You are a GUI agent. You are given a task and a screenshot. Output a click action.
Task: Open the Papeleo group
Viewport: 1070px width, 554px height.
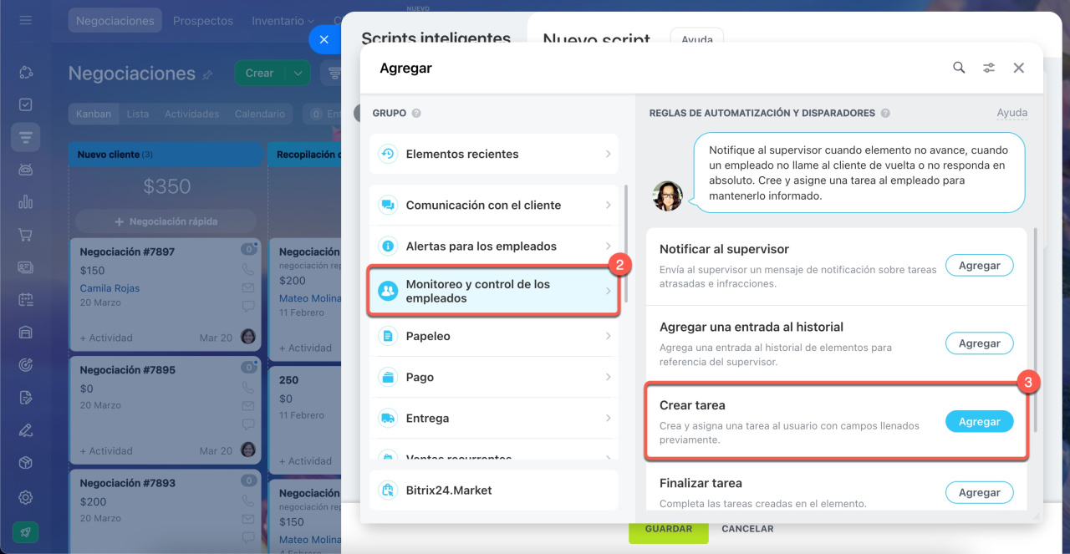pyautogui.click(x=494, y=336)
